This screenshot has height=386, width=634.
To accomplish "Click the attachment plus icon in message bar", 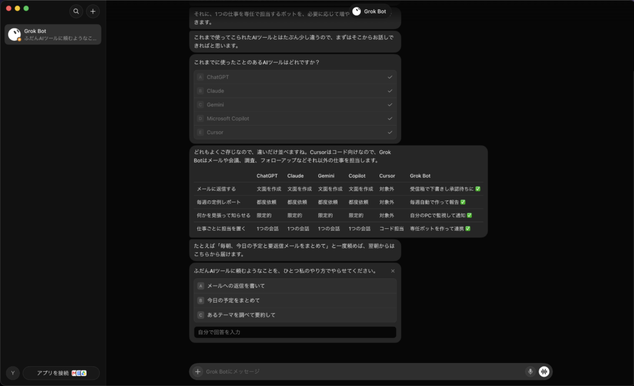I will (198, 372).
